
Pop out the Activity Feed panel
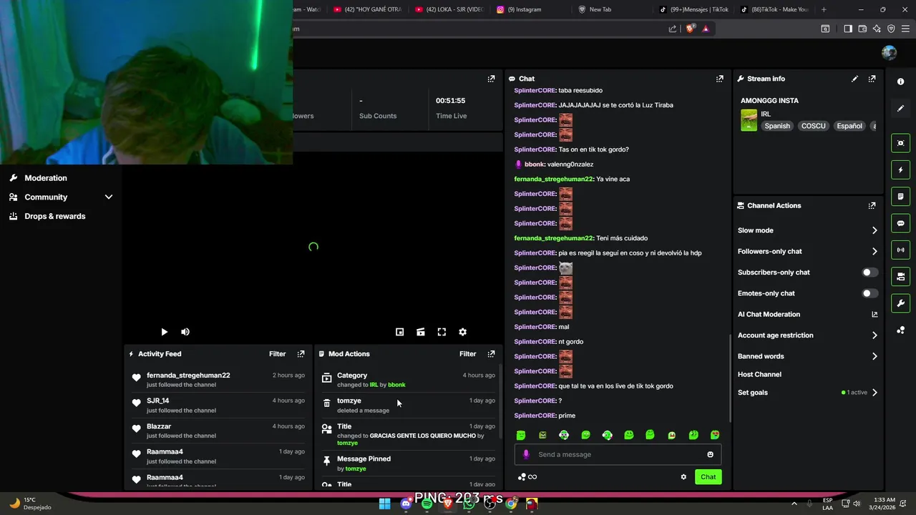[x=301, y=353]
